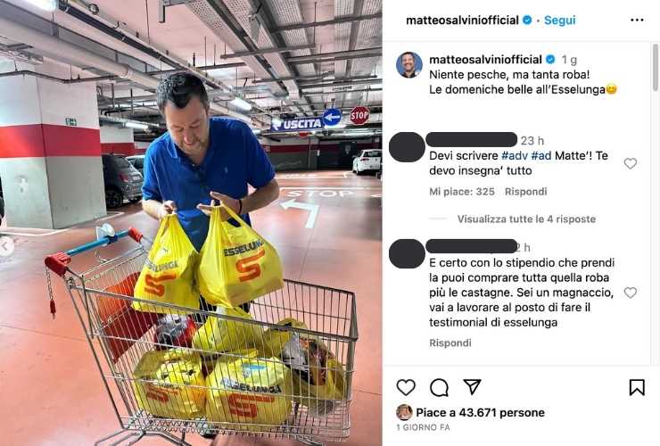View who liked: 'Piace a 43.671 persone'
This screenshot has width=660, height=446.
(480, 412)
